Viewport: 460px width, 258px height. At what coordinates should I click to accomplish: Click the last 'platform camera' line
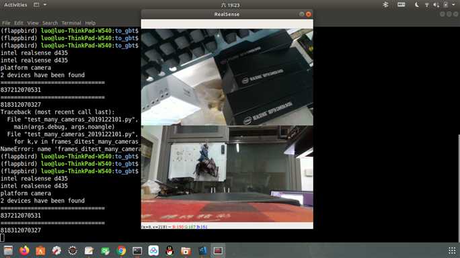point(26,193)
